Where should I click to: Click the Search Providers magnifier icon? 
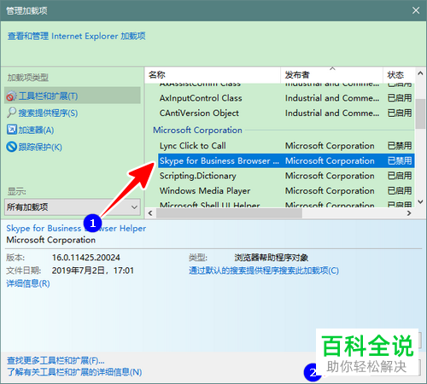click(11, 113)
